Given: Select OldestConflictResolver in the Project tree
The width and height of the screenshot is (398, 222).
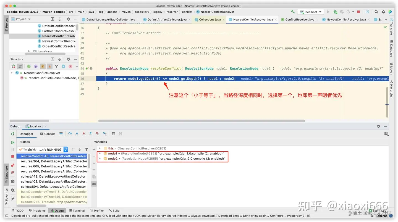Looking at the screenshot, I should click(57, 46).
